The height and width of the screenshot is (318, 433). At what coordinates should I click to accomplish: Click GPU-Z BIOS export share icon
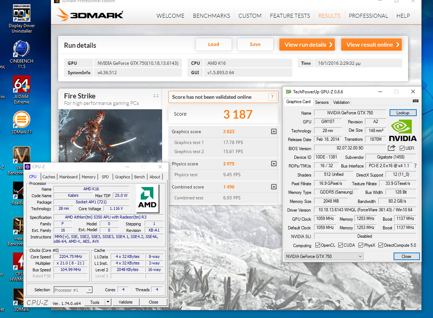point(391,148)
